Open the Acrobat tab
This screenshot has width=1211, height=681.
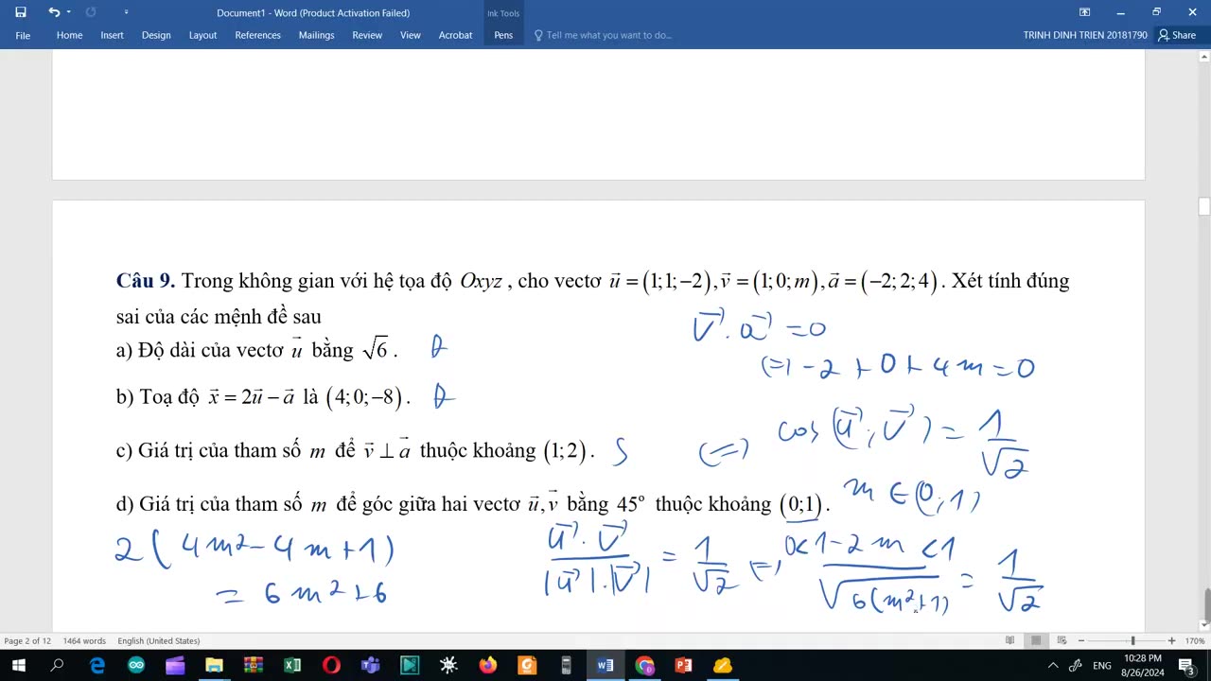pyautogui.click(x=455, y=35)
